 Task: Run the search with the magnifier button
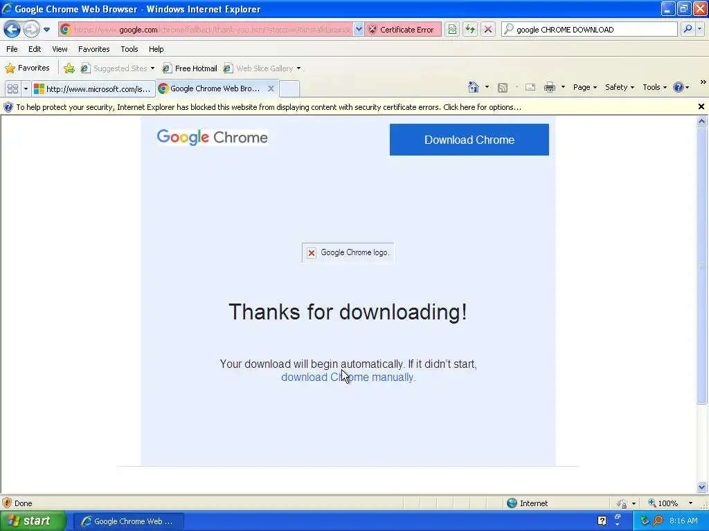click(688, 30)
